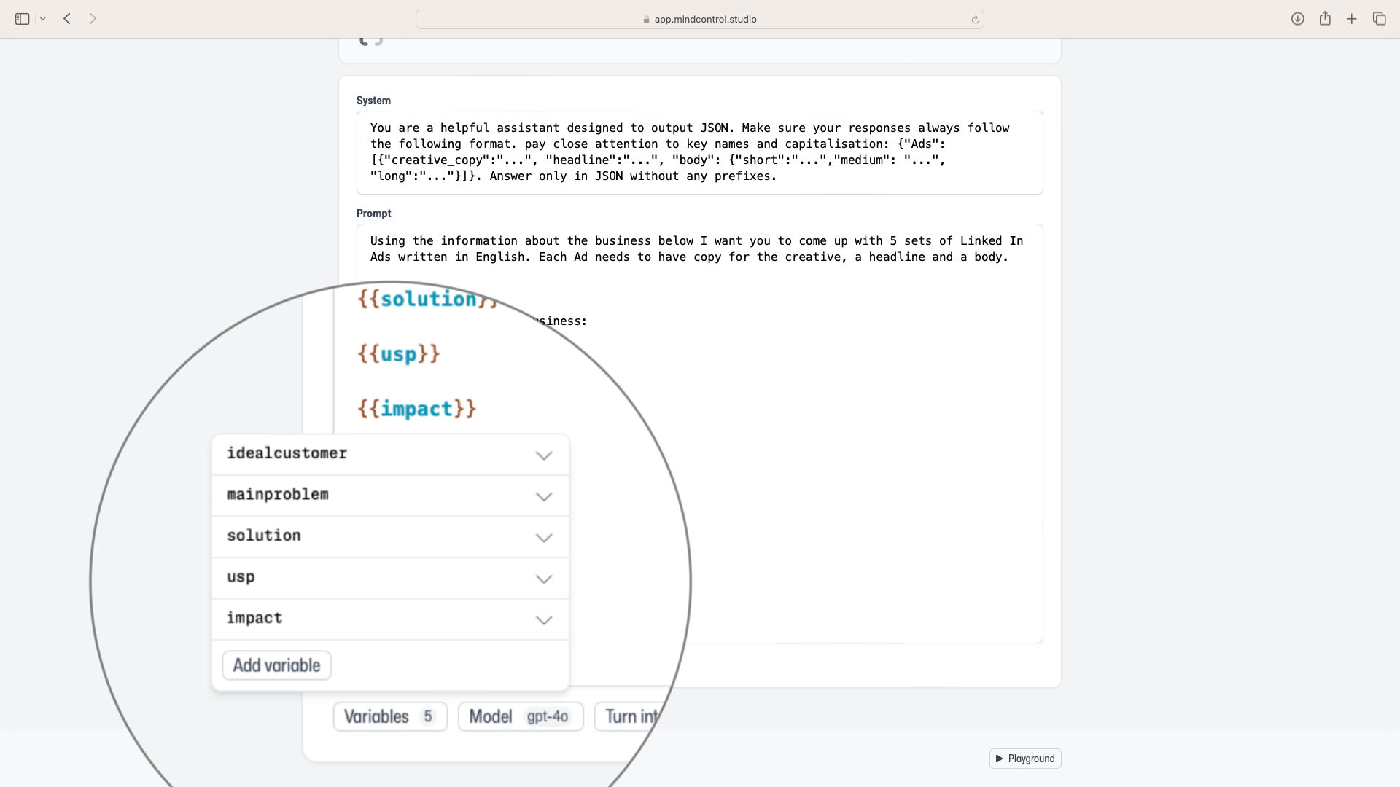
Task: Toggle the usp variable expander
Action: (543, 576)
